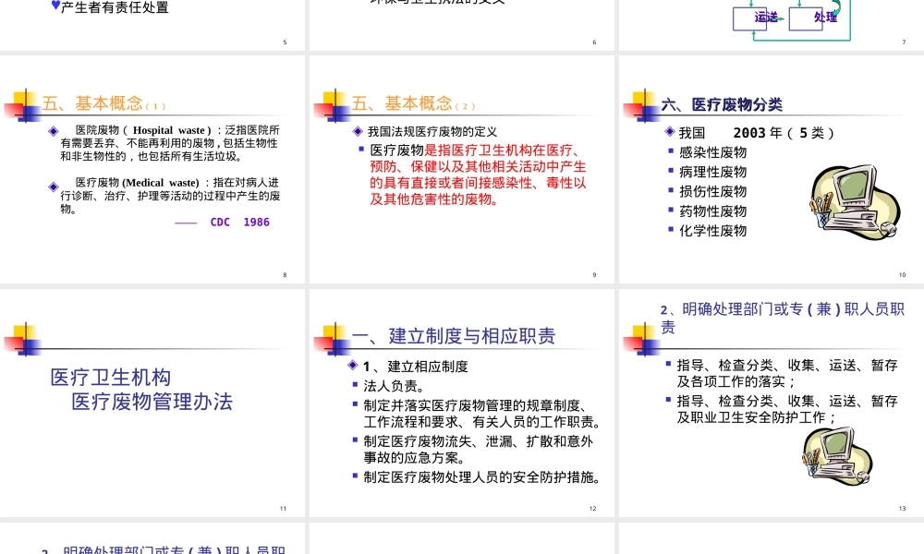Viewport: 924px width, 554px height.
Task: Click the text 产生者有责任处置 on slide 5
Action: point(115,7)
